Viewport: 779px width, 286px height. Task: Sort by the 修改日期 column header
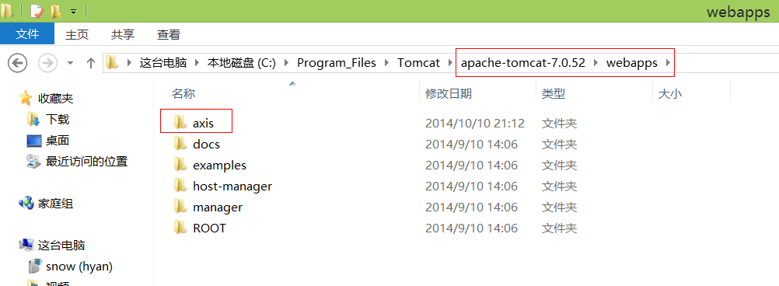(449, 93)
